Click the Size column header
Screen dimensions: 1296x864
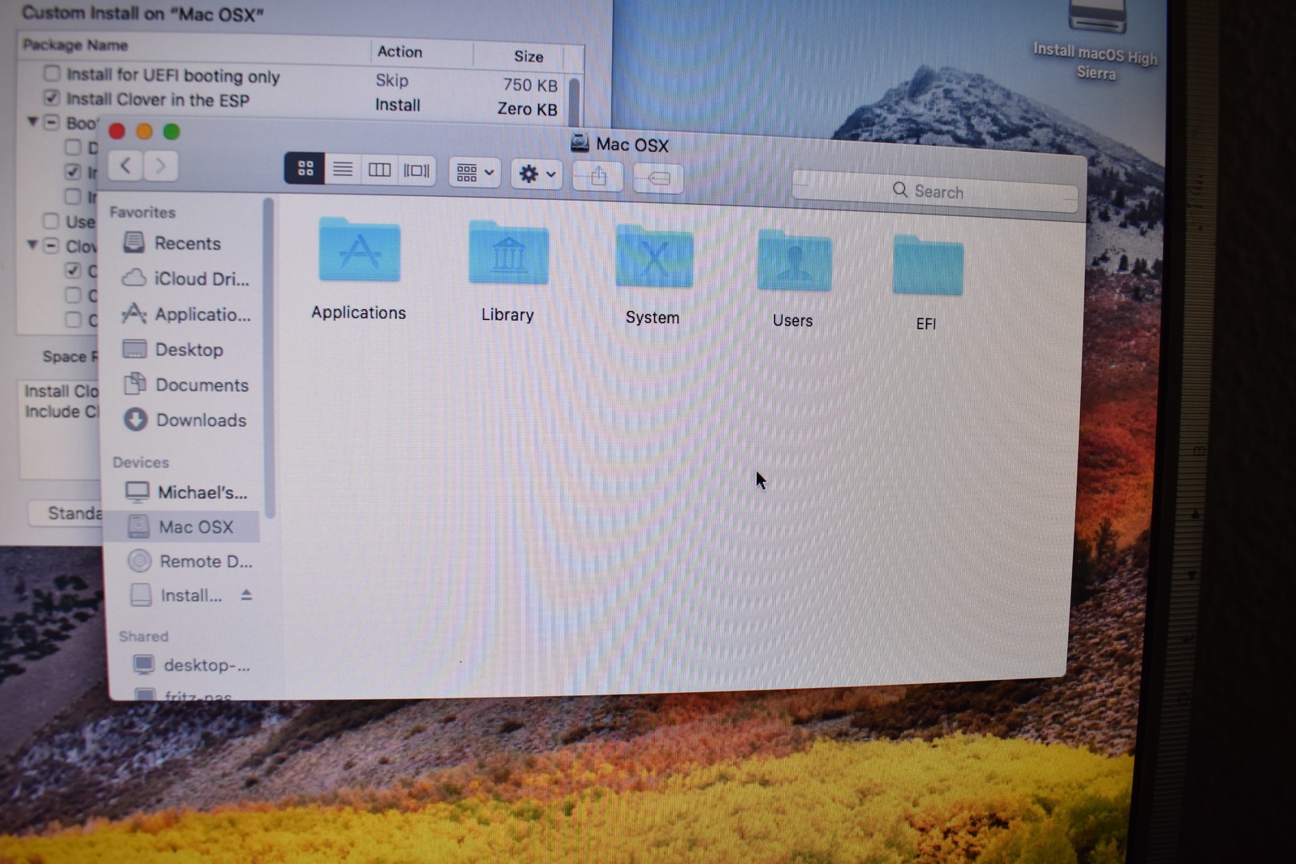(x=528, y=56)
